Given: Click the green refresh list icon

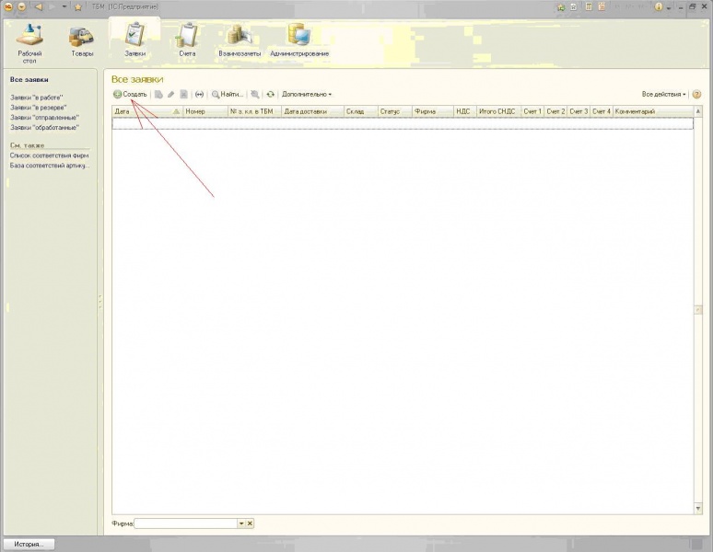Looking at the screenshot, I should coord(271,95).
